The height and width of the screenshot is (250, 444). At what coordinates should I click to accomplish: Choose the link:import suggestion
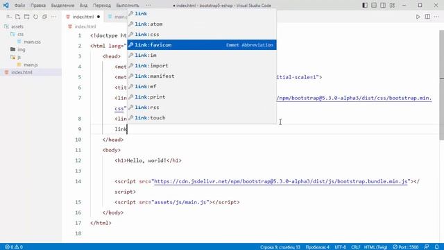pyautogui.click(x=202, y=66)
